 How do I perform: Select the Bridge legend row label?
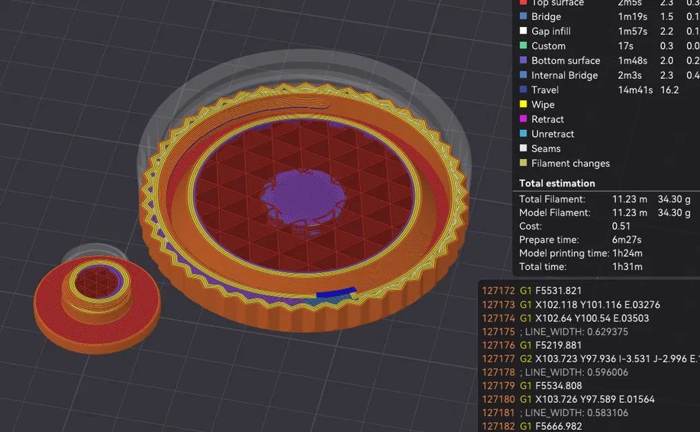coord(546,17)
